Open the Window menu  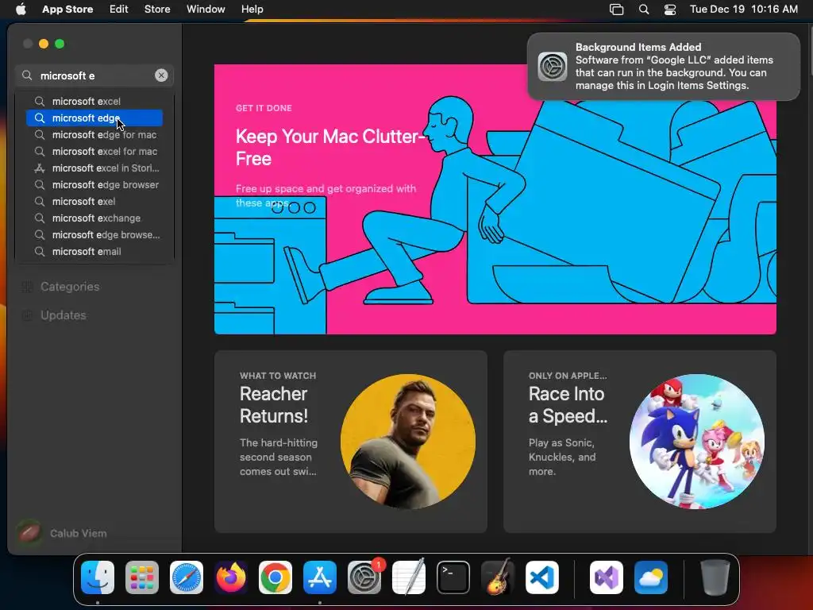[x=206, y=10]
